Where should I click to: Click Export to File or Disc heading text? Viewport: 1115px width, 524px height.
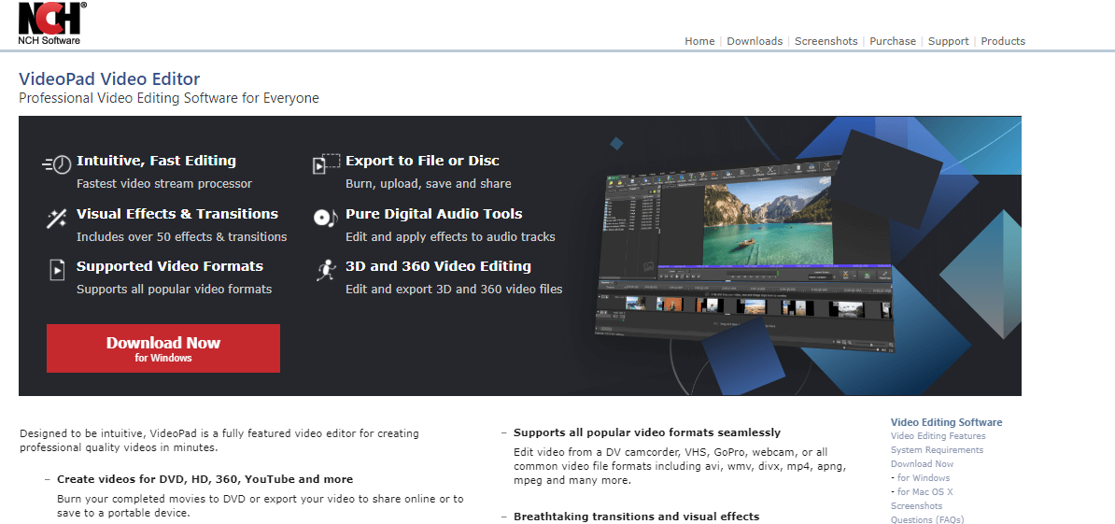pyautogui.click(x=422, y=161)
